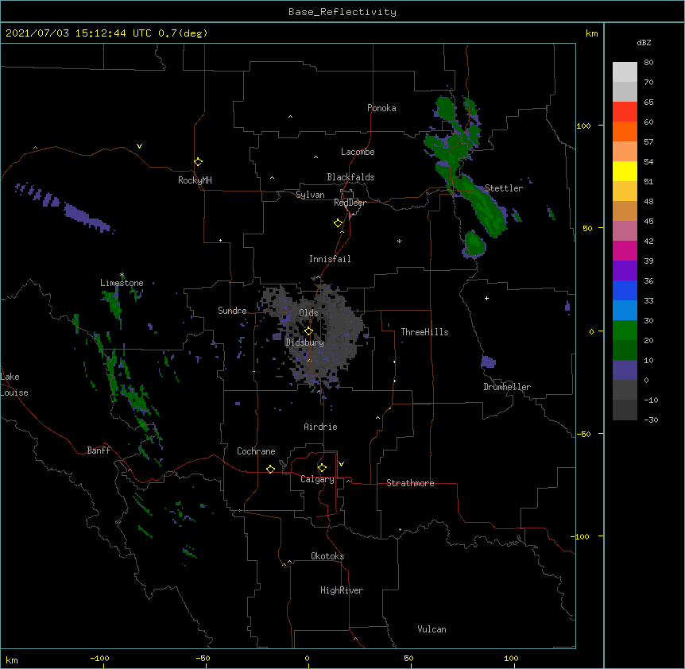This screenshot has height=669, width=685.
Task: Click the Stettler city label
Action: click(x=504, y=188)
